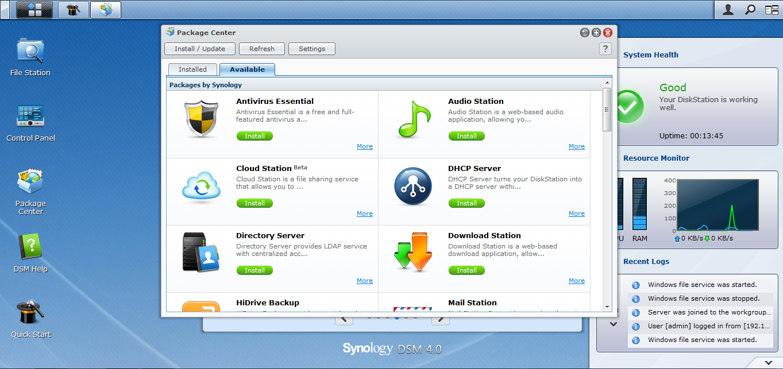Image resolution: width=783 pixels, height=369 pixels.
Task: Open the main menu grid button
Action: (x=34, y=10)
